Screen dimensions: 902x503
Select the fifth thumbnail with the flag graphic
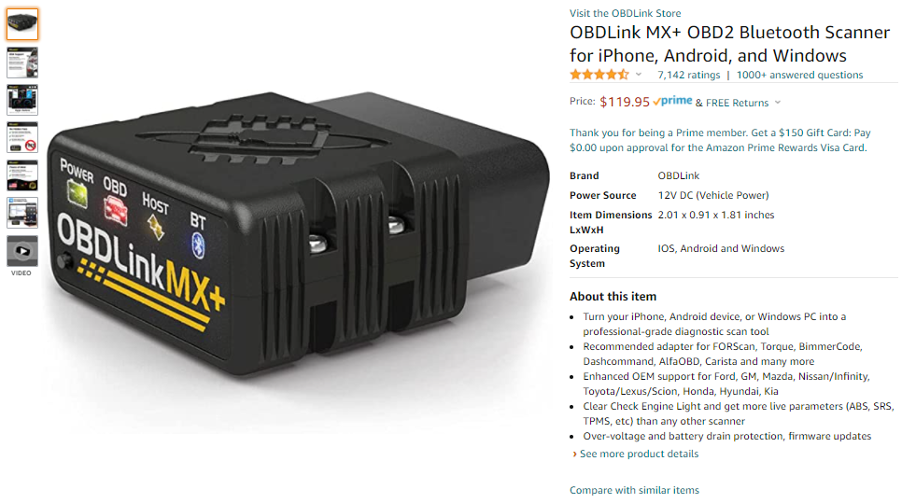[x=22, y=175]
